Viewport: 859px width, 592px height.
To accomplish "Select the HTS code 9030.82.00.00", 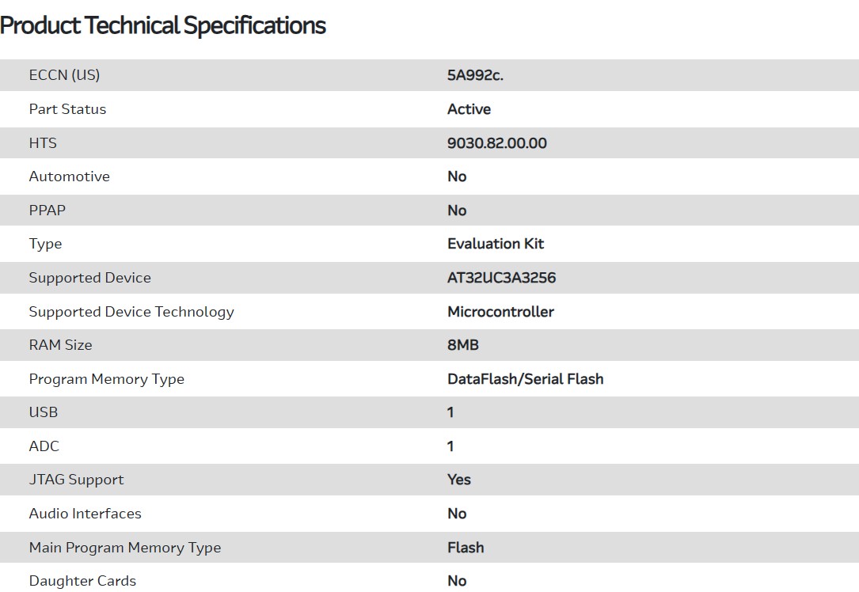I will 496,143.
